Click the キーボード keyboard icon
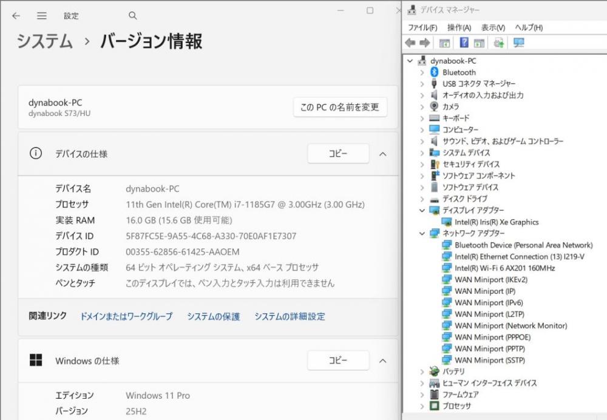The image size is (607, 420). click(x=435, y=118)
